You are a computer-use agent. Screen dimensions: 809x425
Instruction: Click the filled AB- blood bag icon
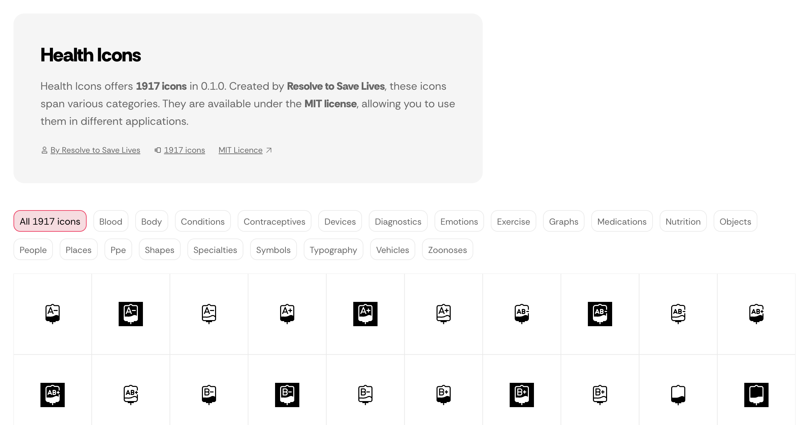pyautogui.click(x=600, y=314)
